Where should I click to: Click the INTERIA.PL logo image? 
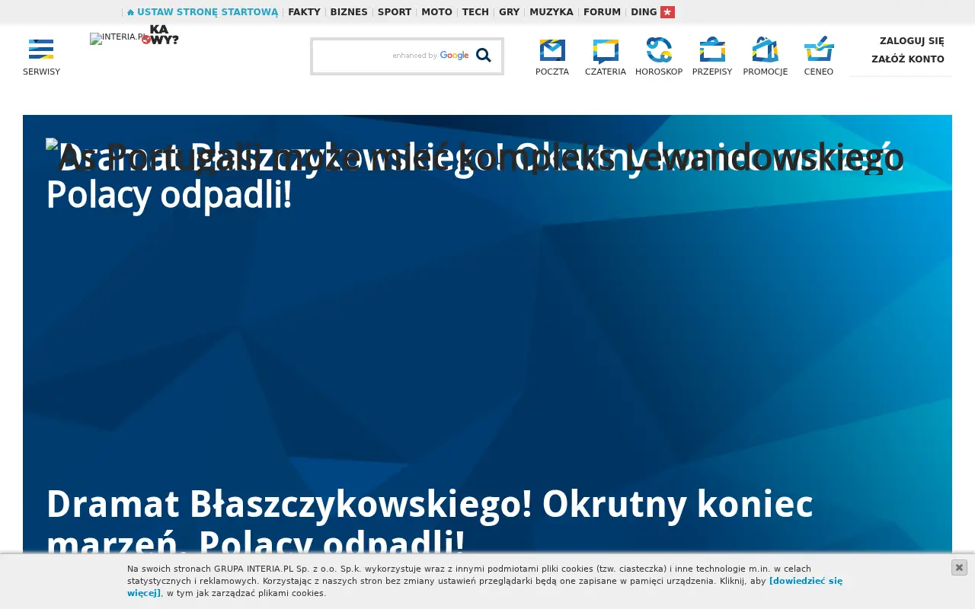(x=117, y=38)
